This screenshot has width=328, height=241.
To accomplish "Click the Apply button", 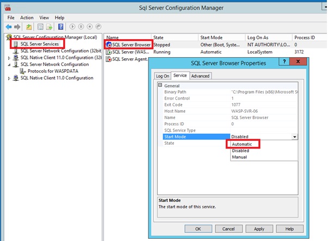I will pos(259,228).
